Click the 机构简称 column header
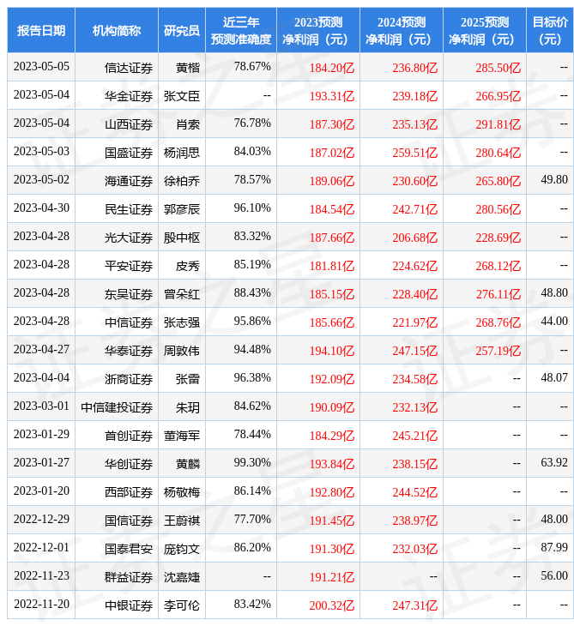The width and height of the screenshot is (574, 626). pyautogui.click(x=117, y=30)
